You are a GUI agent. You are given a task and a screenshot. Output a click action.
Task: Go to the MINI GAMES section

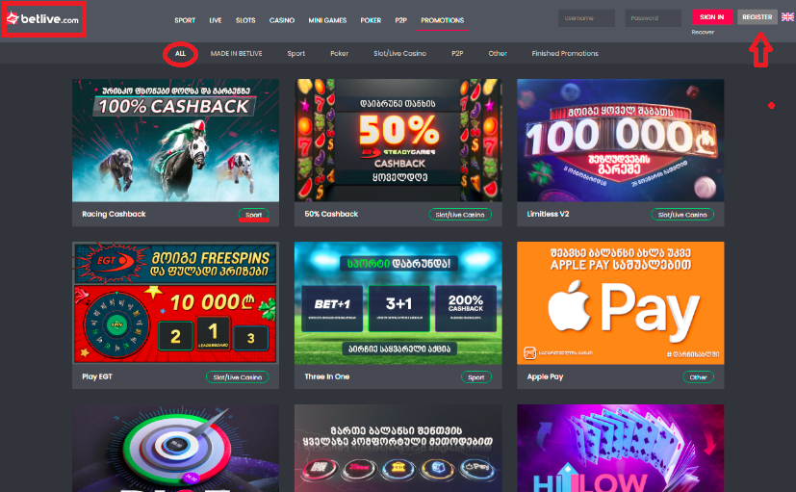(x=327, y=20)
